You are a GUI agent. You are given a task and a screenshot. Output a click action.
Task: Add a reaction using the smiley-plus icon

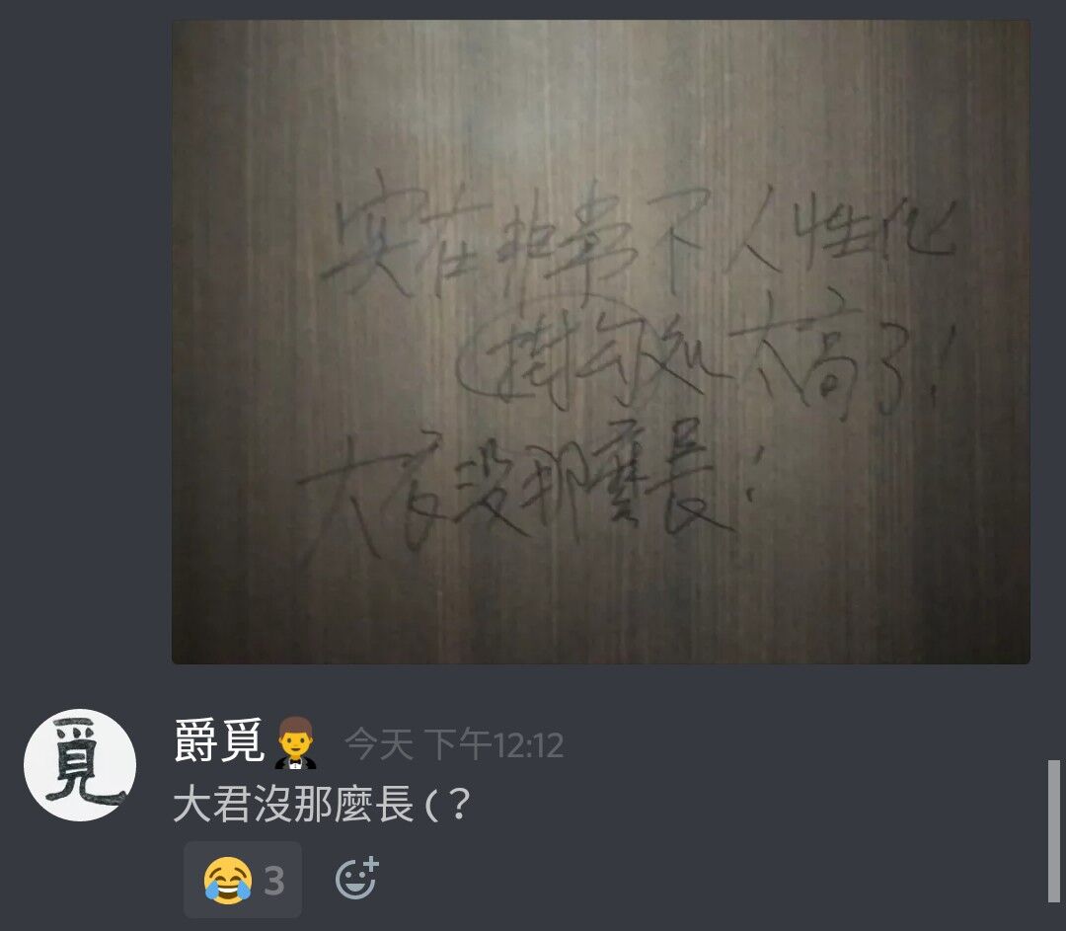tap(356, 879)
